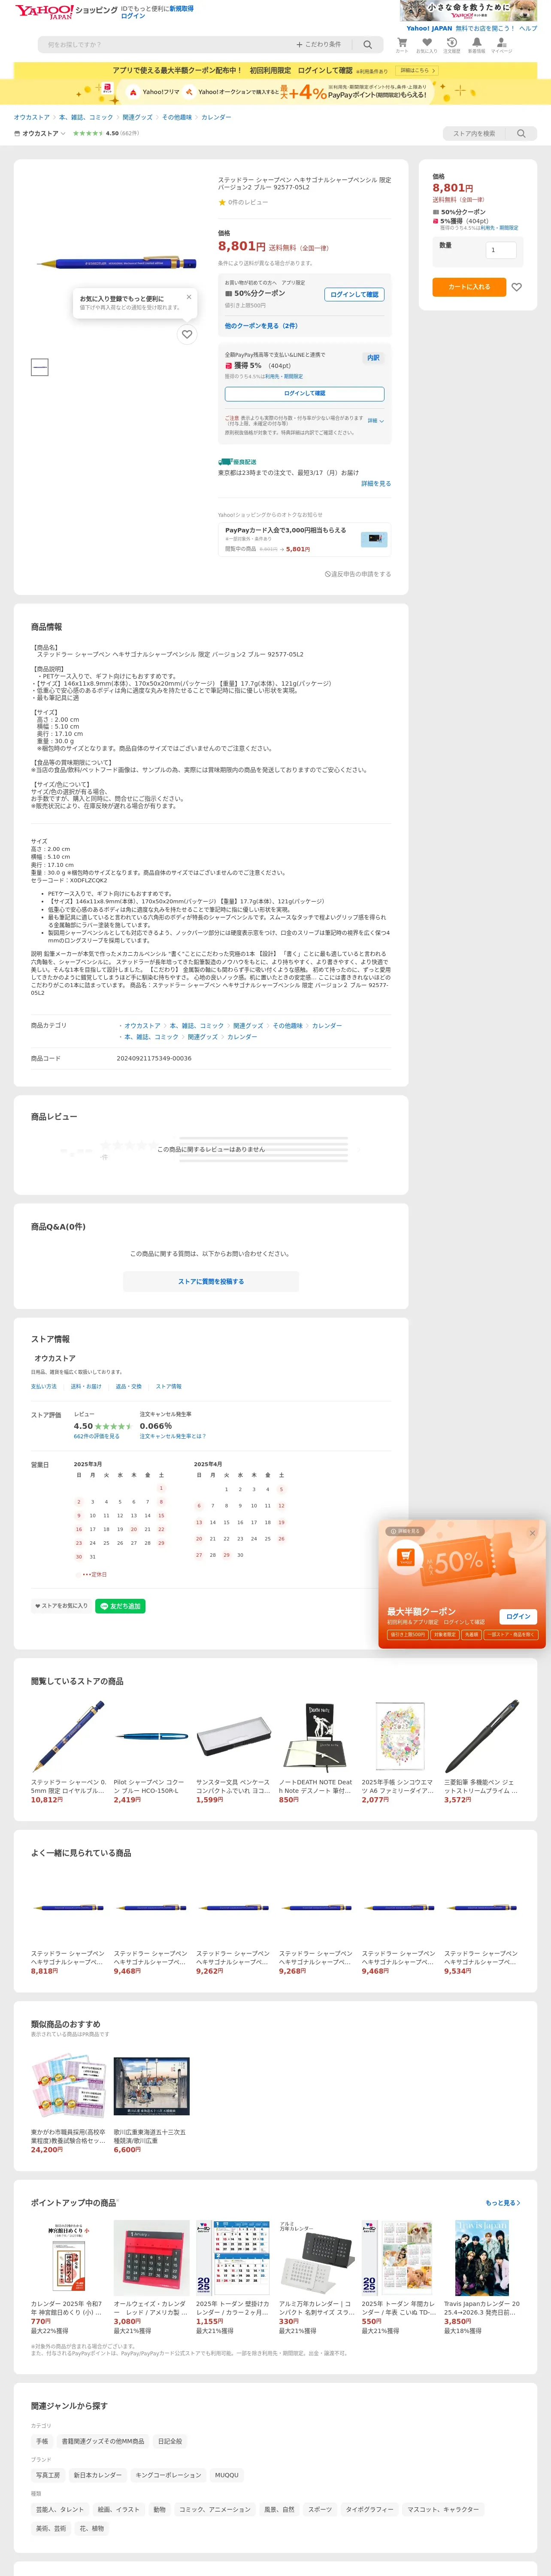Select the 日記全般 category tag
Screen dimensions: 551x2576
coord(170,2441)
